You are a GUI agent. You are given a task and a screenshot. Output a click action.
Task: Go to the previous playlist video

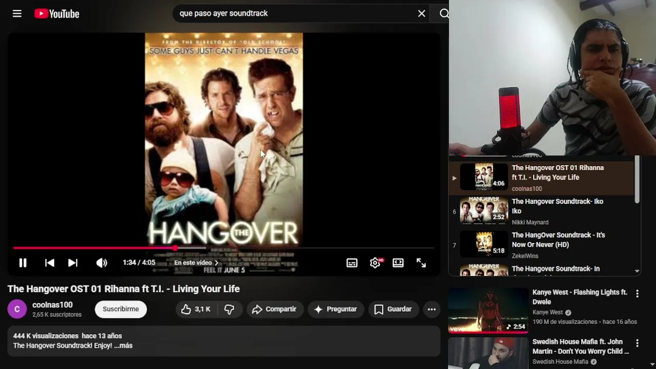point(50,263)
